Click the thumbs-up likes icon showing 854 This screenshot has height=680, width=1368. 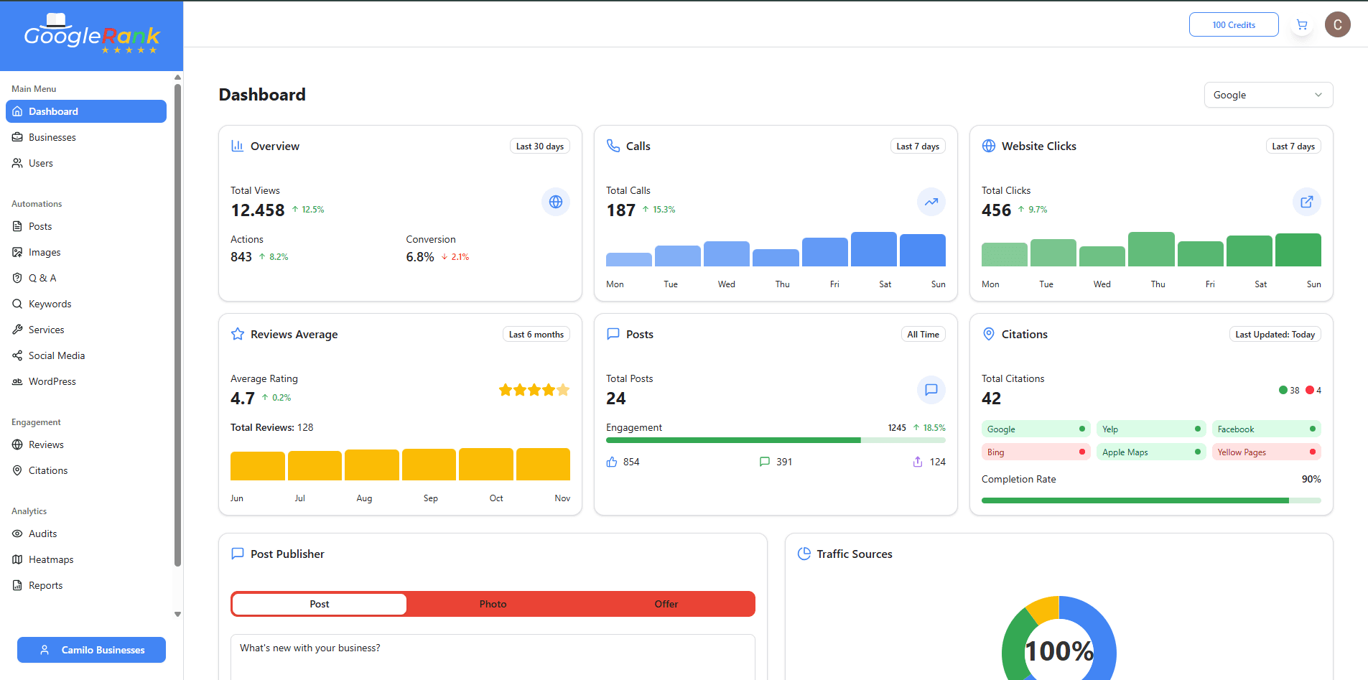coord(612,462)
